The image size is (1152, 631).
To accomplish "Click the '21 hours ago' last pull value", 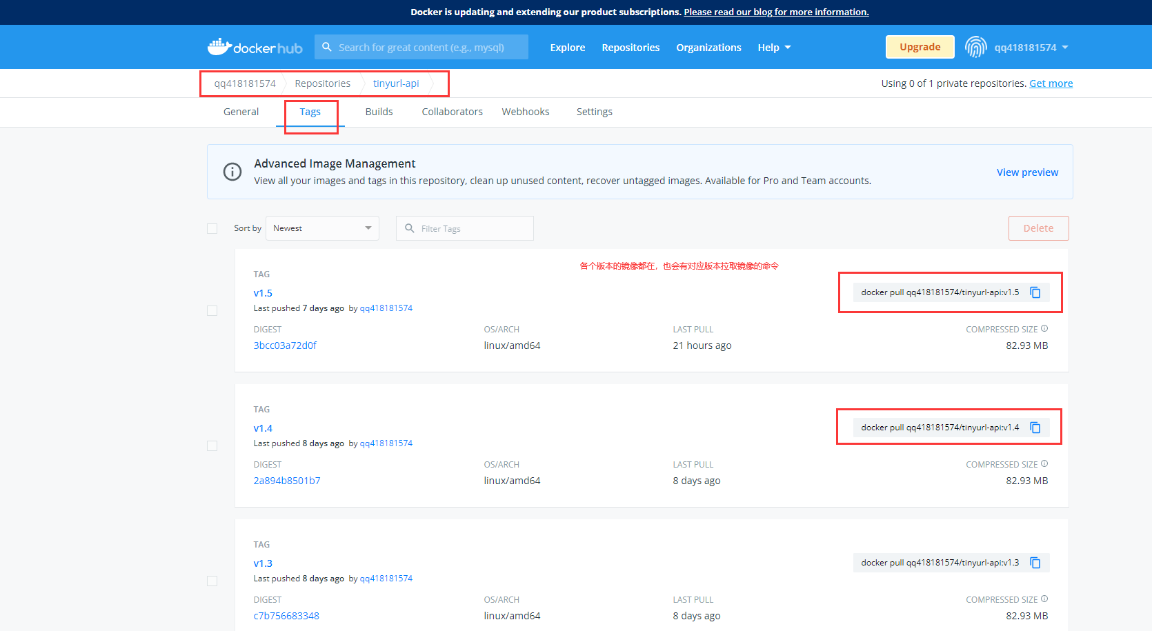I will click(702, 345).
